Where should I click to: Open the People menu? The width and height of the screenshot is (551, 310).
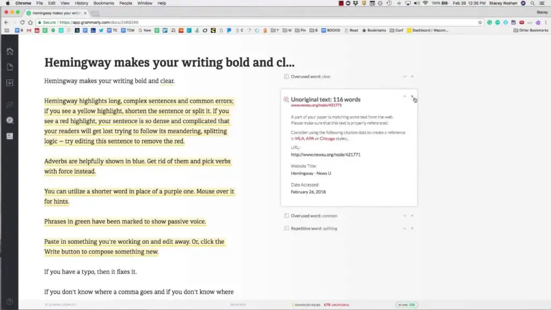coord(125,3)
